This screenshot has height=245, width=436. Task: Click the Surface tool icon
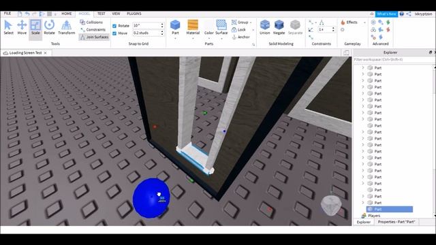(x=221, y=25)
